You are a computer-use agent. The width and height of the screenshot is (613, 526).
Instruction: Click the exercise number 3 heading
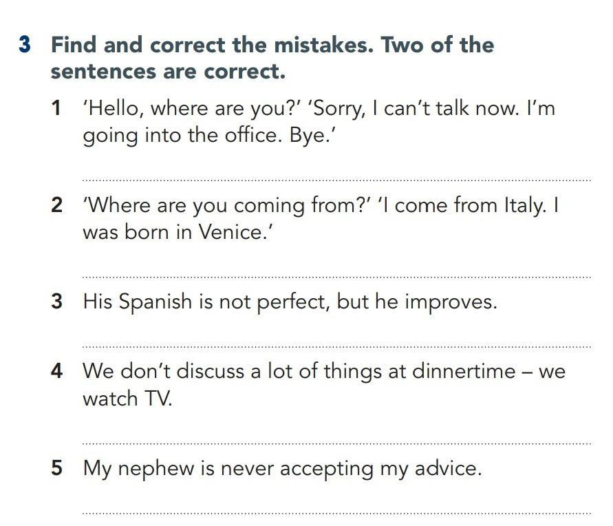pyautogui.click(x=25, y=44)
